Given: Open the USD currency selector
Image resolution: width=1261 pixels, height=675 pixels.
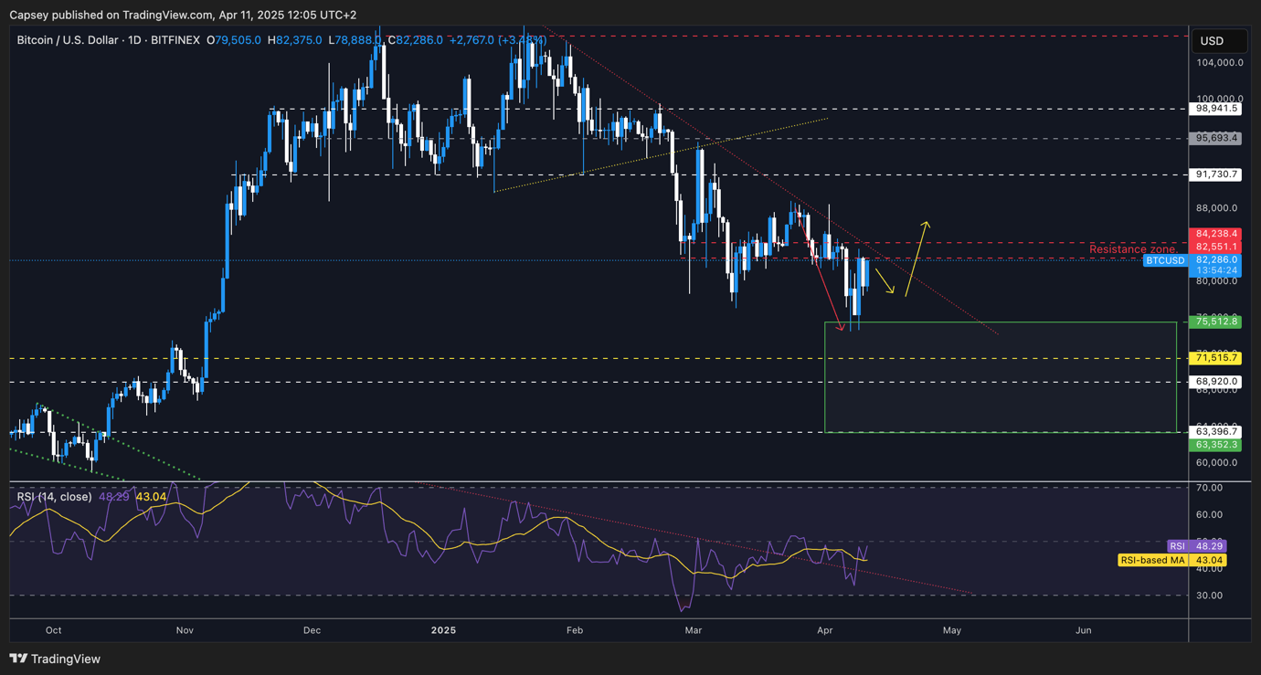Looking at the screenshot, I should (x=1219, y=41).
